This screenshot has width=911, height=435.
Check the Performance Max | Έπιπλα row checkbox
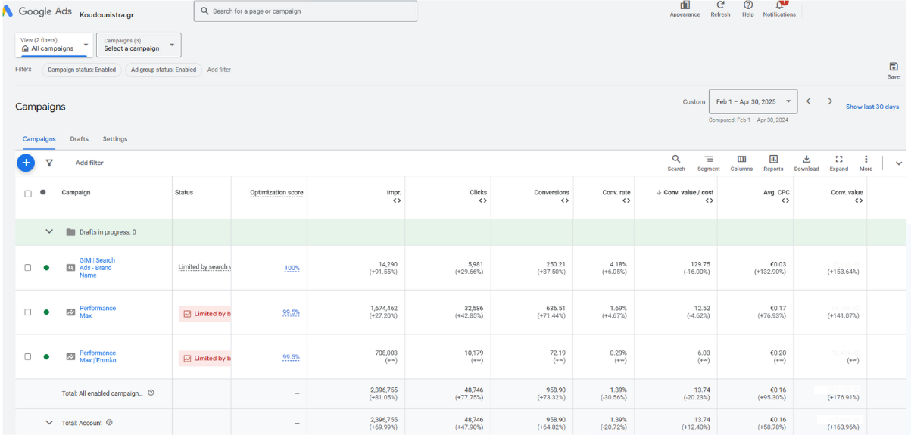click(x=28, y=356)
